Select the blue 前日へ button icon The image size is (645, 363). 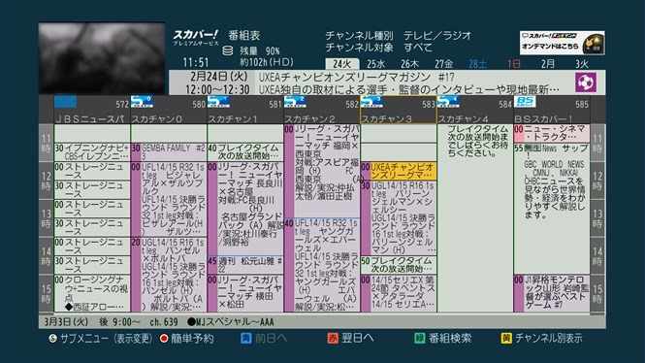(245, 339)
